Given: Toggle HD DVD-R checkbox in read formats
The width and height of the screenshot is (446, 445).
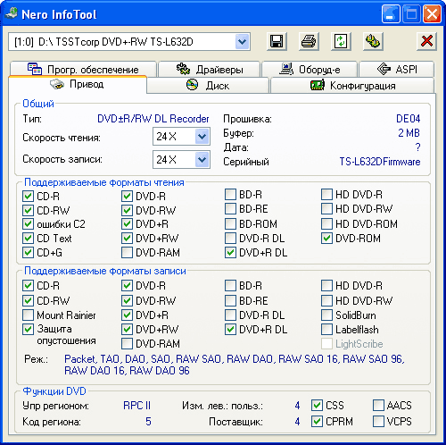Looking at the screenshot, I should [x=326, y=195].
